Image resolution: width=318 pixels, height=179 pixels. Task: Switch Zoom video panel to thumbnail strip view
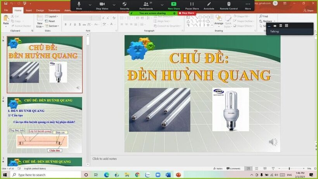[281, 26]
